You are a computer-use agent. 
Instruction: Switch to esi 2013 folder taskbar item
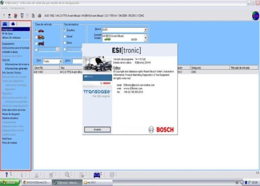click(97, 183)
